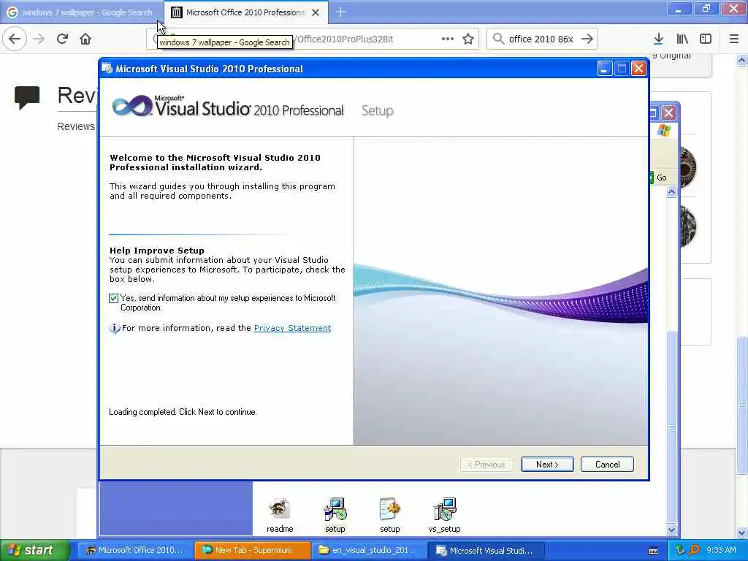
Task: Click the keyboard icon in the taskbar
Action: pyautogui.click(x=653, y=551)
